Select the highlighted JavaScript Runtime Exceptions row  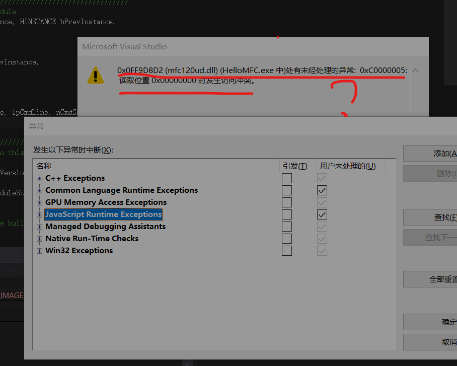click(x=104, y=214)
